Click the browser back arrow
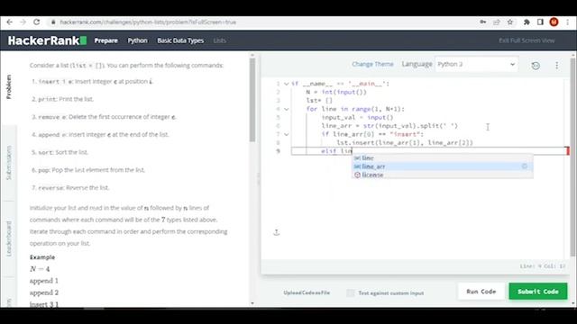 click(x=10, y=22)
